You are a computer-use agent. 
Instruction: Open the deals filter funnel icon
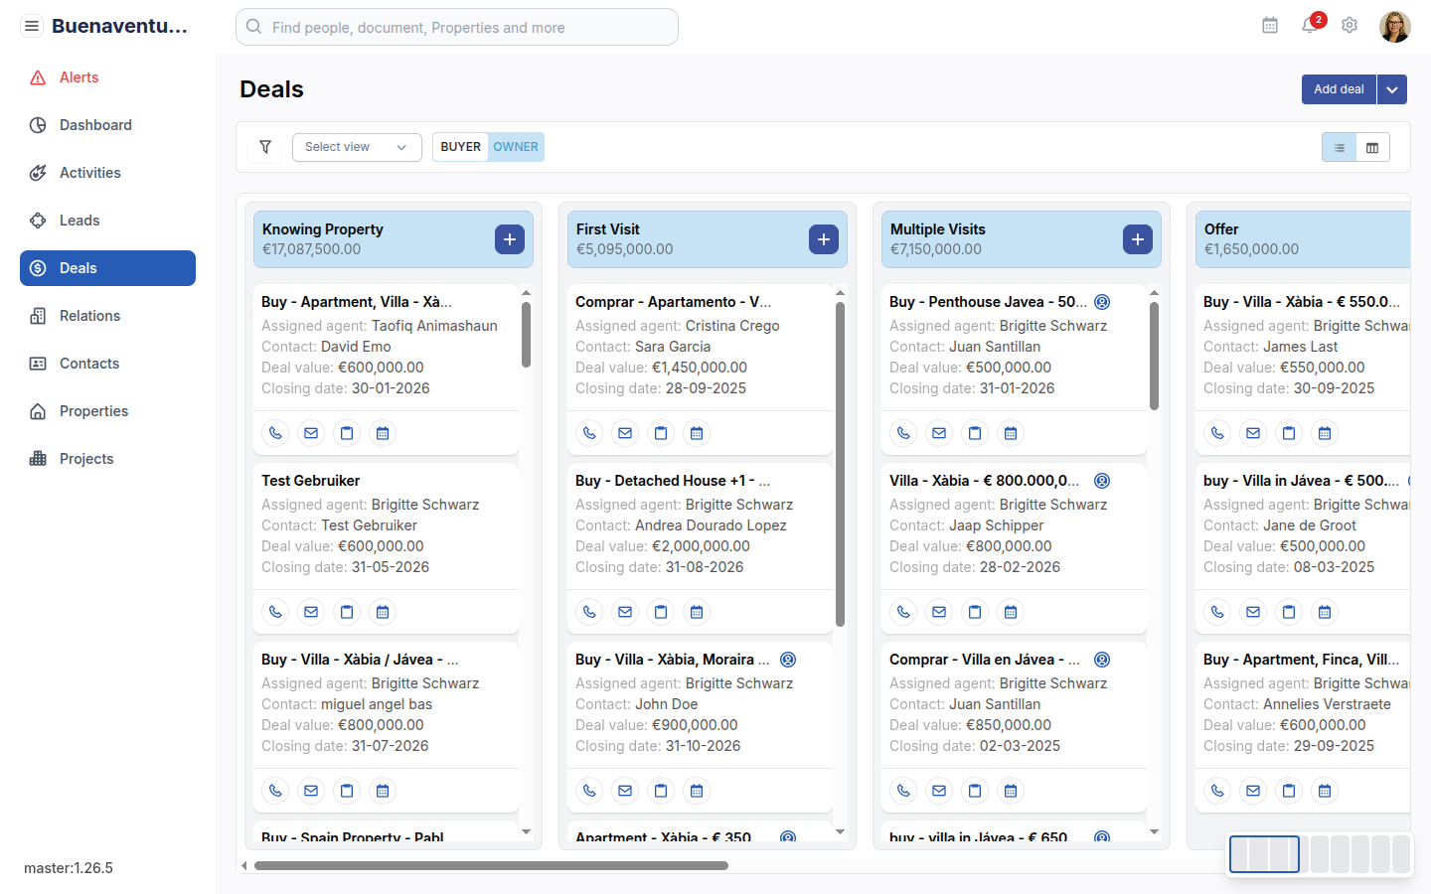[265, 147]
